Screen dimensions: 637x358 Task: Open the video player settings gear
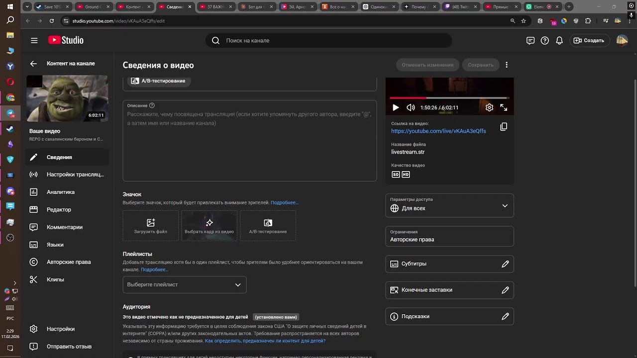489,107
